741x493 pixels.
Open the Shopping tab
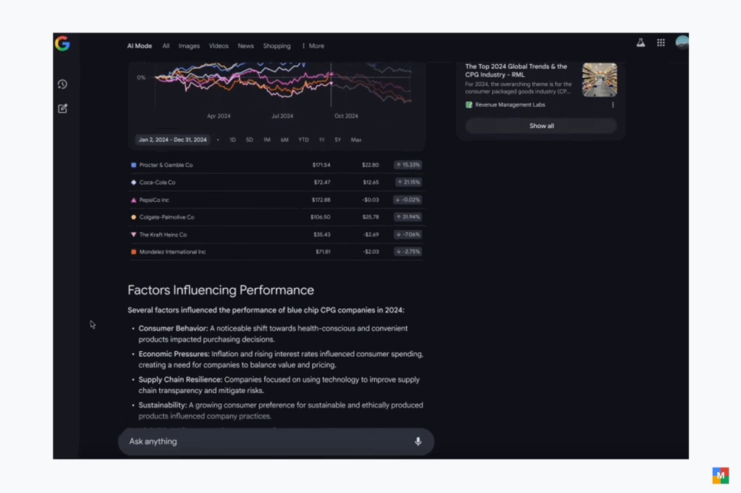(x=277, y=46)
